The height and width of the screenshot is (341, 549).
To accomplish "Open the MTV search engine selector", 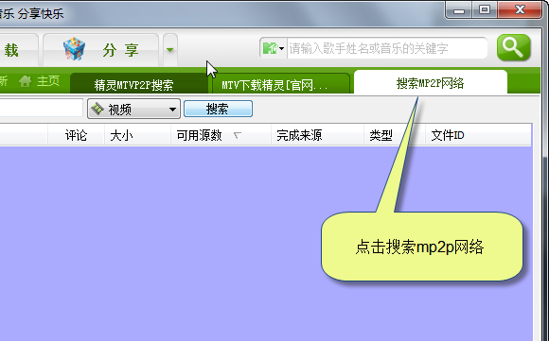I will point(274,48).
